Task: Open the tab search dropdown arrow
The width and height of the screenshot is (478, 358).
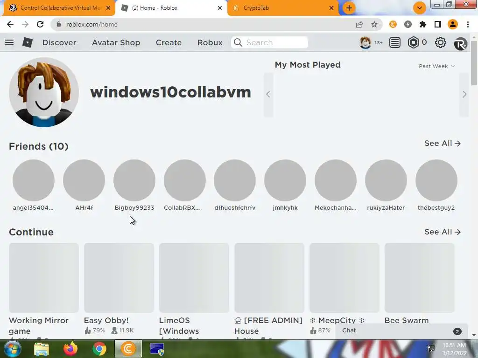Action: click(420, 8)
